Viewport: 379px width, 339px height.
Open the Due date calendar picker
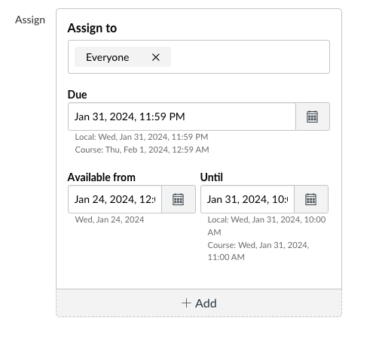(313, 117)
